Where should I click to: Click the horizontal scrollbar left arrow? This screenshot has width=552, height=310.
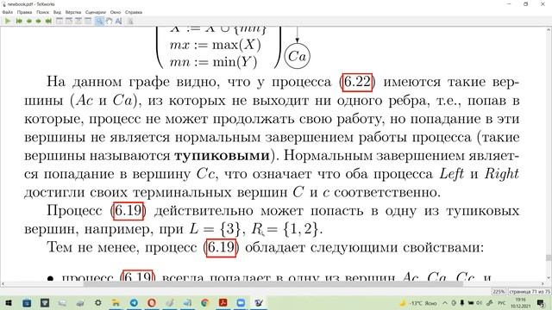pos(3,284)
